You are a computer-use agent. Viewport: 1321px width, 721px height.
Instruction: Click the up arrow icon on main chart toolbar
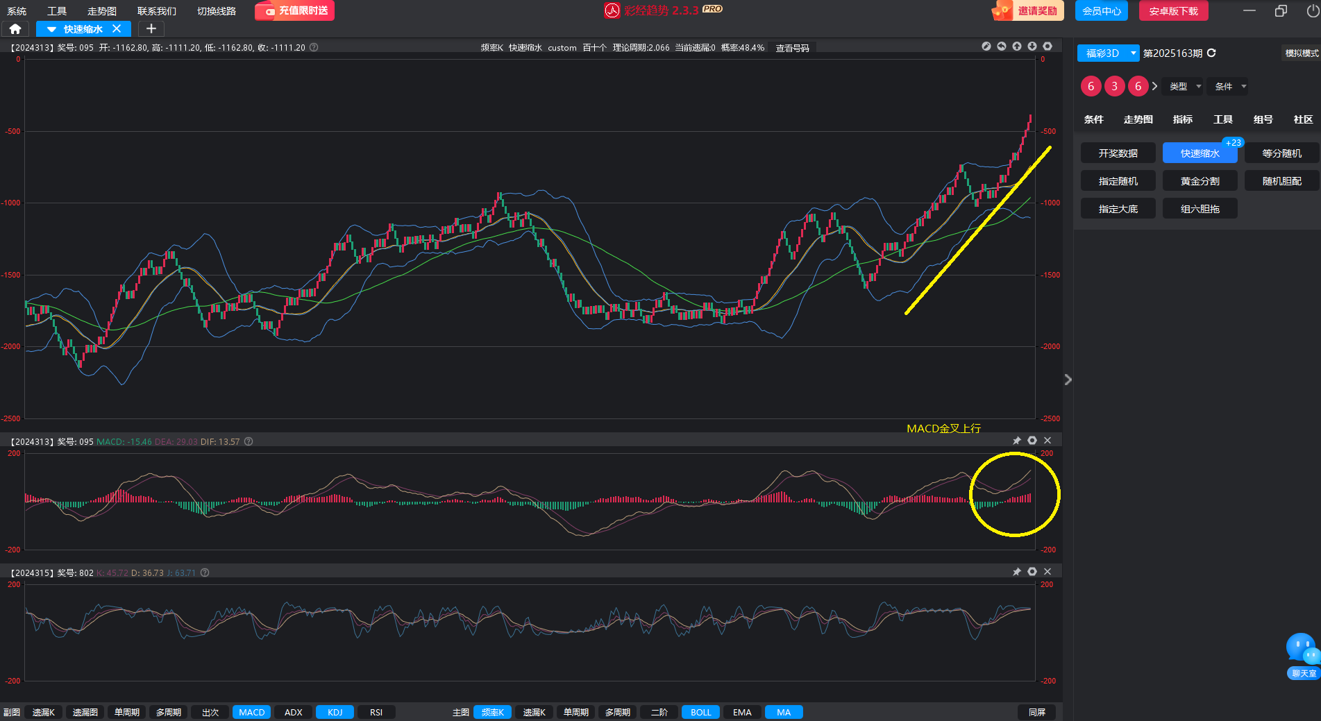tap(1017, 46)
